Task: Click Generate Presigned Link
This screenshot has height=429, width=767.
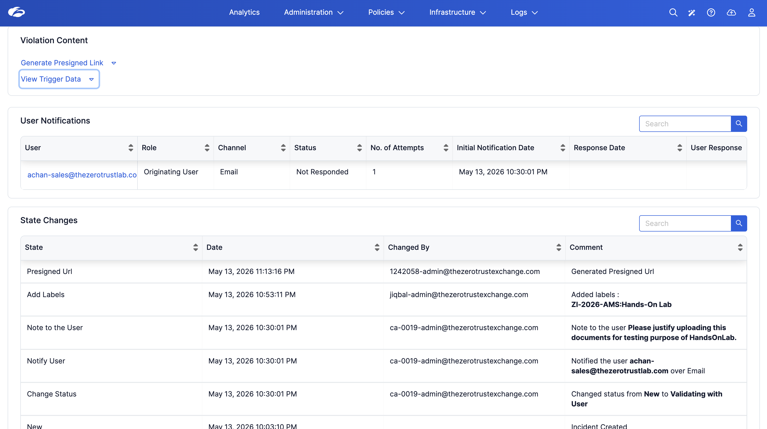Action: [62, 63]
